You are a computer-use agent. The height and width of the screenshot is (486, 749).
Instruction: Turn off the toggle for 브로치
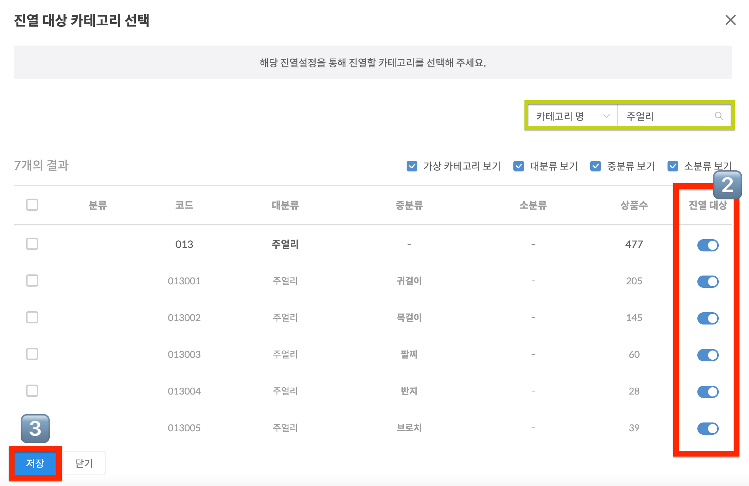(x=708, y=428)
